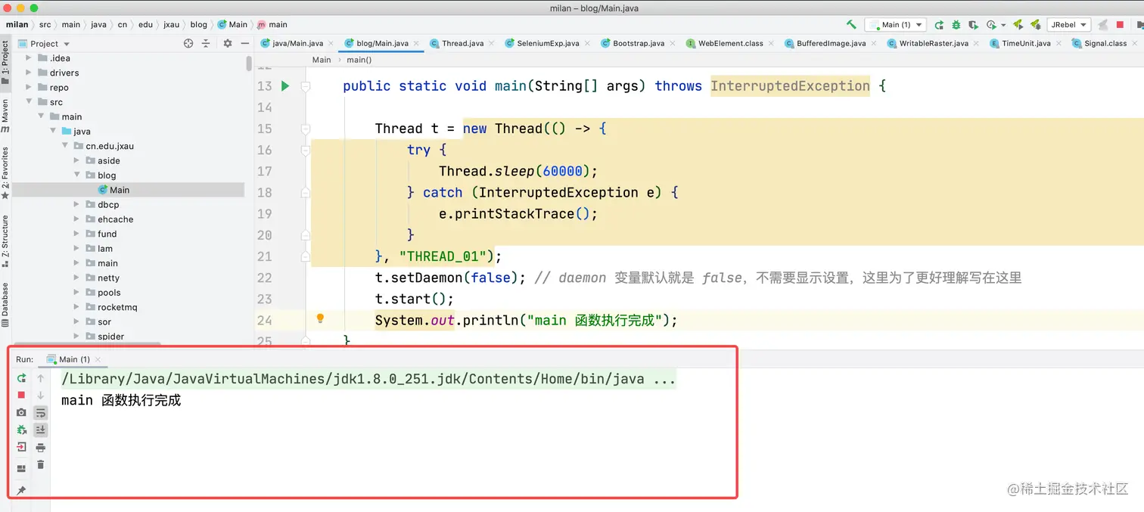The width and height of the screenshot is (1144, 512).
Task: Dump threads with the camera icon
Action: point(21,412)
